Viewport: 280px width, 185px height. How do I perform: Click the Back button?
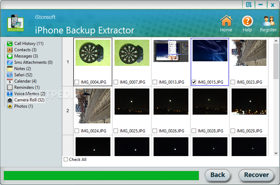point(218,175)
